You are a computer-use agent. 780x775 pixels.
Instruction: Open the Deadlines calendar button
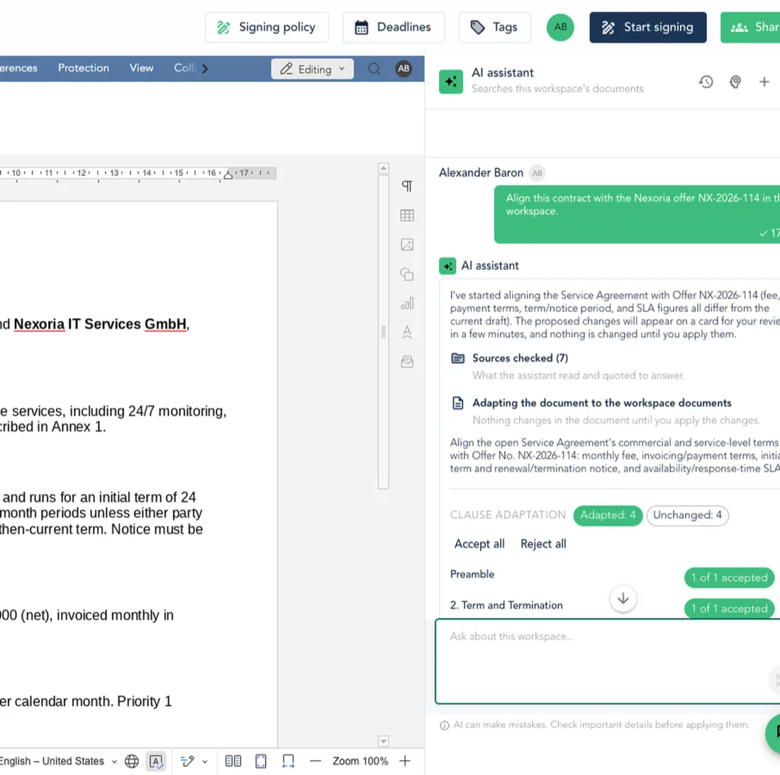(x=394, y=28)
